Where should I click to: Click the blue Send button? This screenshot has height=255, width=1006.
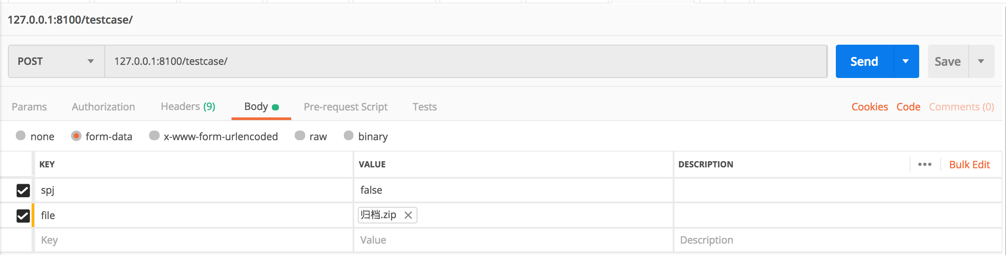(x=864, y=61)
